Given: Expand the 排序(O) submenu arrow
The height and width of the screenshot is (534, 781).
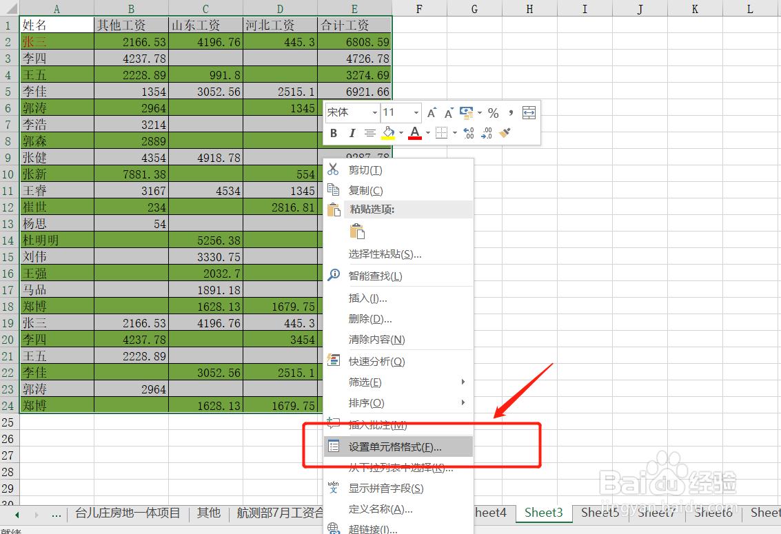Looking at the screenshot, I should click(x=463, y=402).
